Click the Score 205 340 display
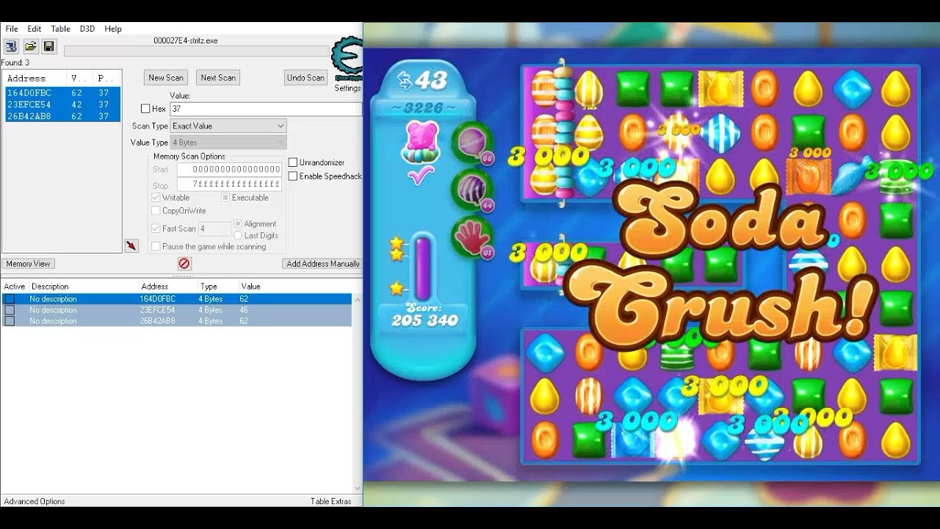 click(x=424, y=315)
